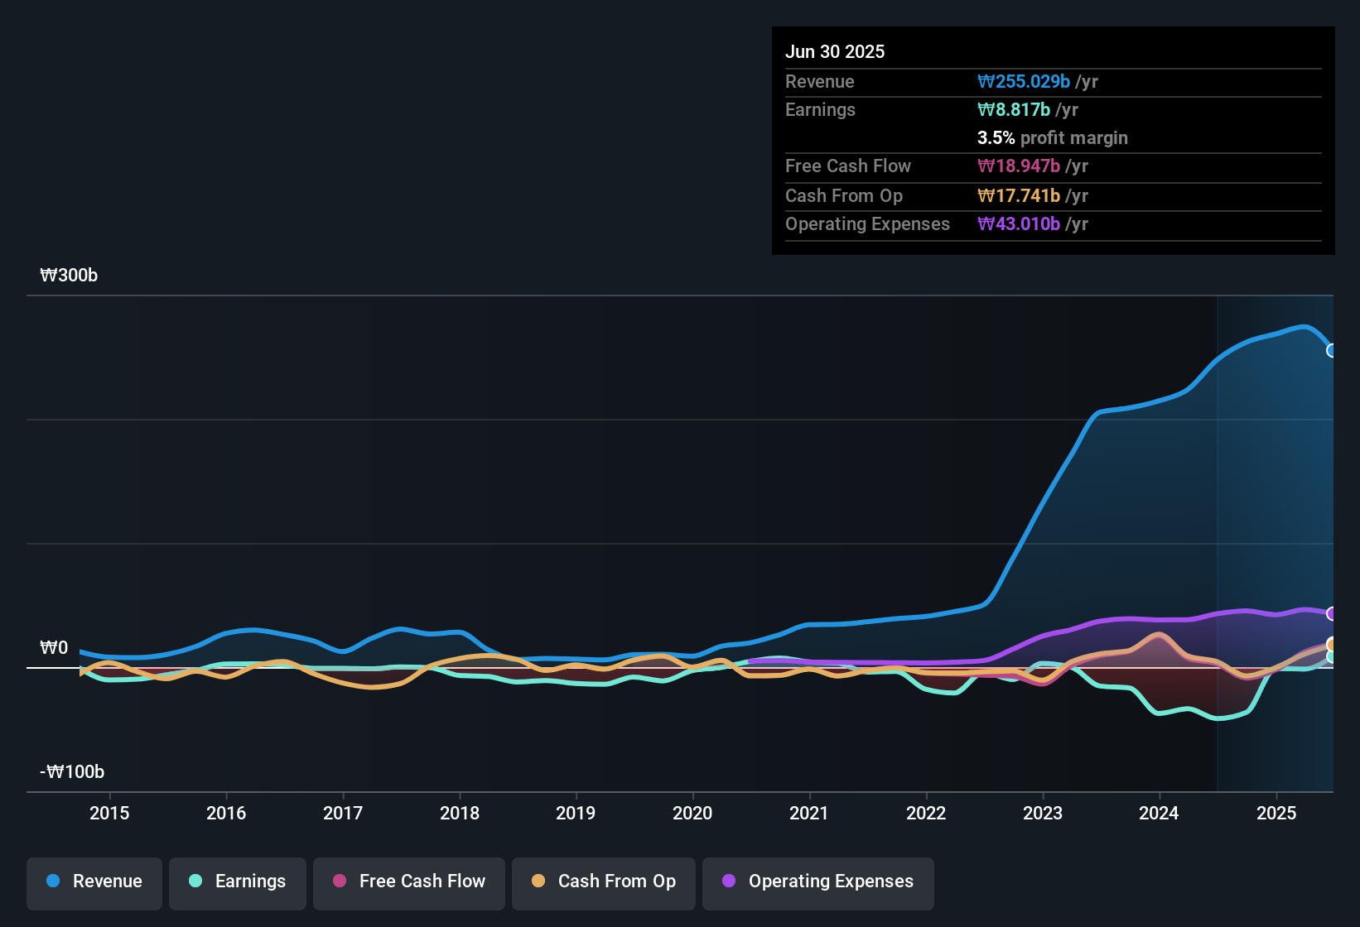Click the Operating Expenses legend button
Viewport: 1360px width, 927px height.
[x=817, y=881]
